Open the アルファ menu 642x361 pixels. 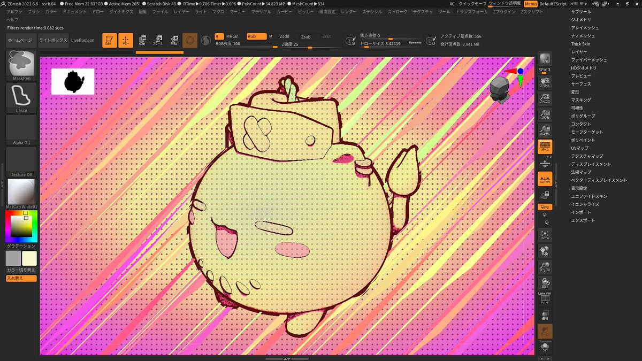15,11
